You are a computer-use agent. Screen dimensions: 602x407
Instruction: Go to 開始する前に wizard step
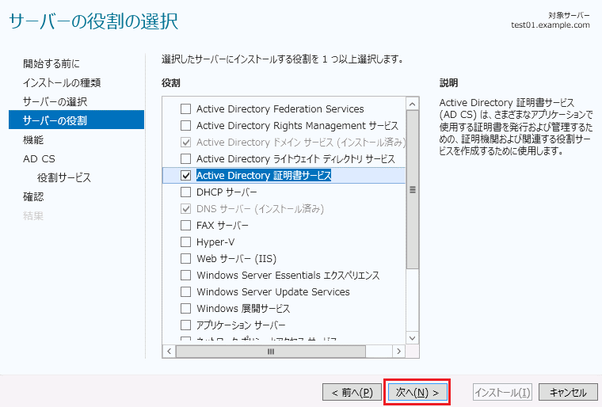click(x=51, y=63)
